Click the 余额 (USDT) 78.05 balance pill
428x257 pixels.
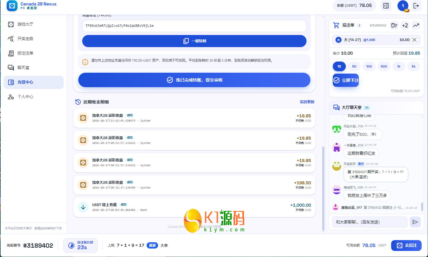pyautogui.click(x=354, y=5)
